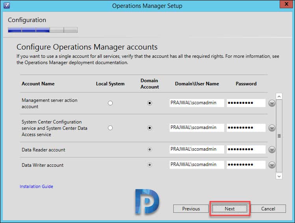Image resolution: width=295 pixels, height=223 pixels.
Task: Click user name field for Management server action account
Action: [x=197, y=103]
